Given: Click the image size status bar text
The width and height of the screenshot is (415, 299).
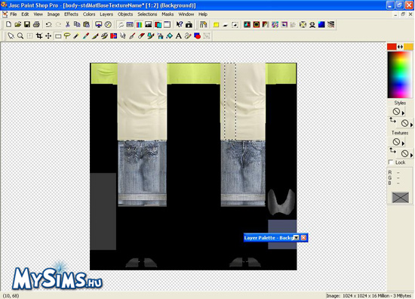Looking at the screenshot, I should coord(369,296).
